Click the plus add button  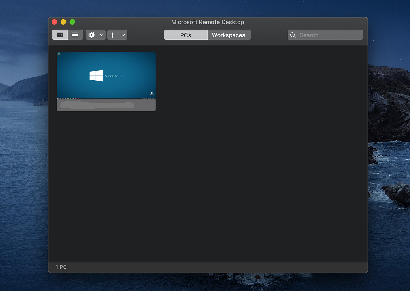click(x=113, y=35)
